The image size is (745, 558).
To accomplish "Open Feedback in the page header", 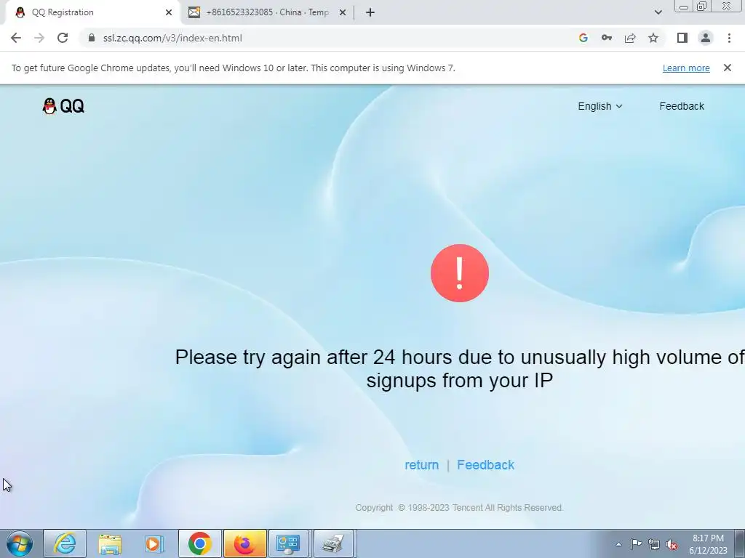I will (682, 106).
